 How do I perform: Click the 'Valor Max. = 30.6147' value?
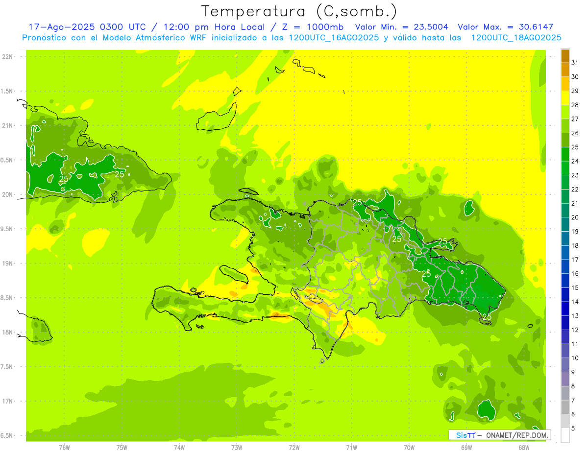pyautogui.click(x=505, y=27)
